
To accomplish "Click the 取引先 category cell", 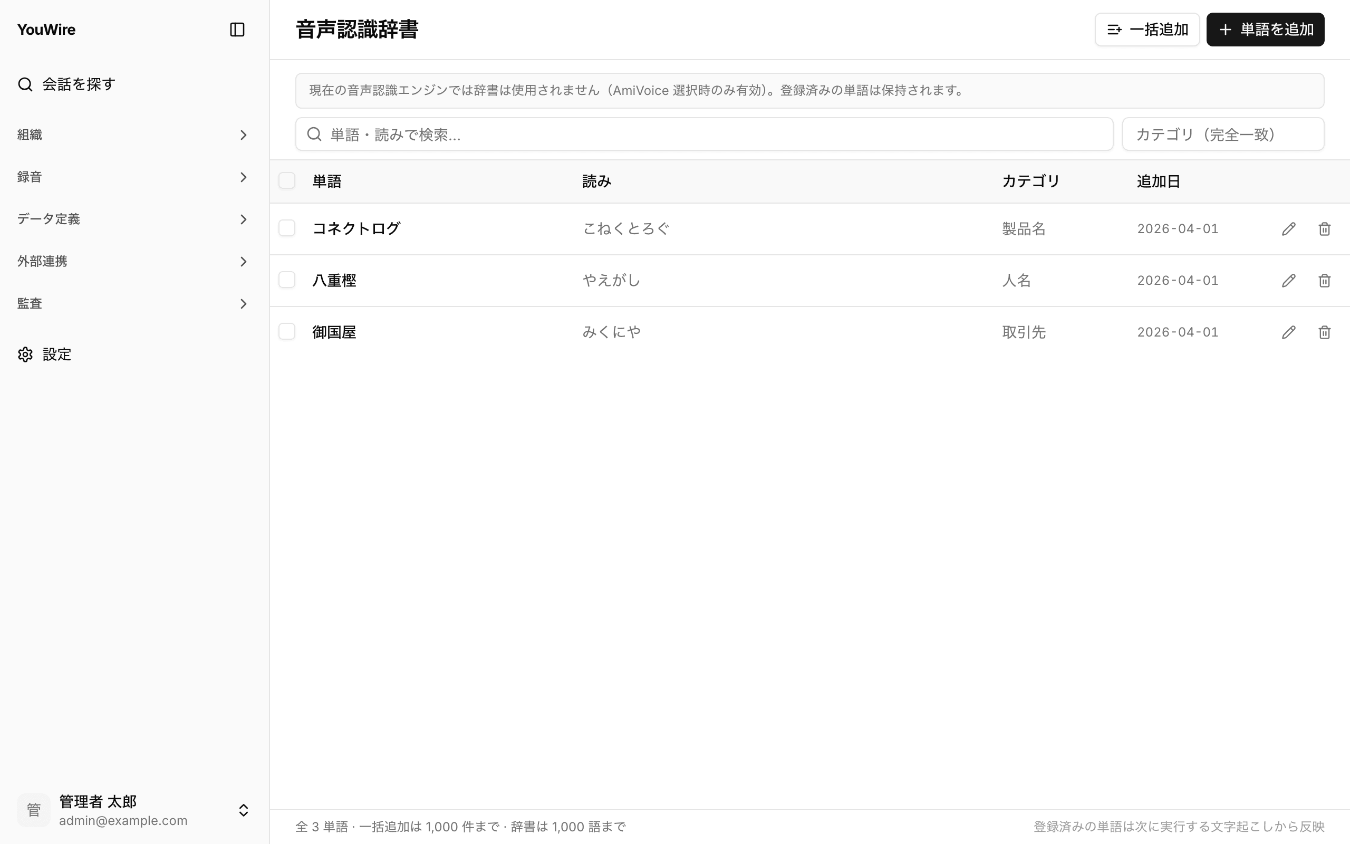I will click(x=1024, y=332).
